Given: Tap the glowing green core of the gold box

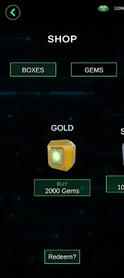Looking at the screenshot, I should [x=56, y=156].
